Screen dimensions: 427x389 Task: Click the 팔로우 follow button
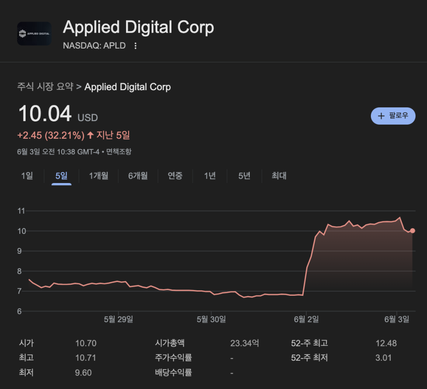pos(393,116)
